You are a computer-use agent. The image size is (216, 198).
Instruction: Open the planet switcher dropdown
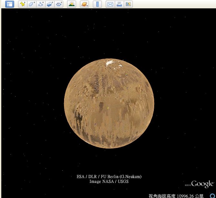point(84,4)
